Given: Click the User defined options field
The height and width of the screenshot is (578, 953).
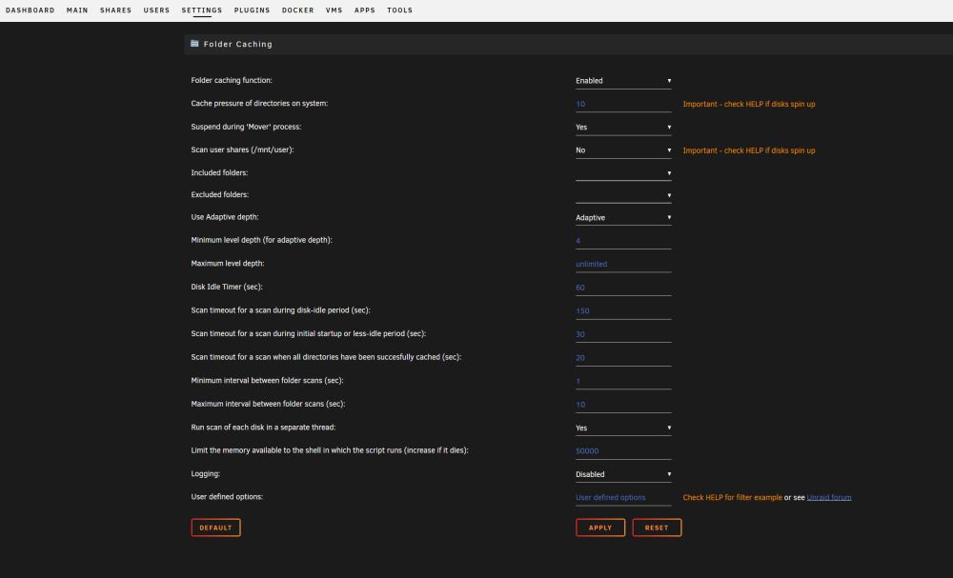Looking at the screenshot, I should click(623, 498).
